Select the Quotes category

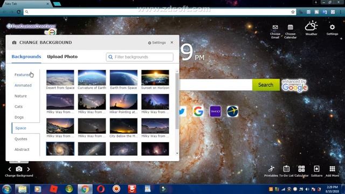click(21, 139)
